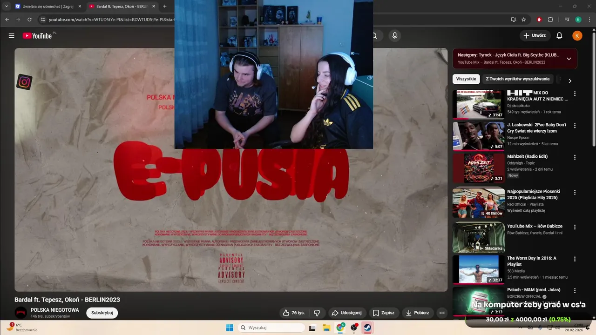Screen dimensions: 596x335
Task: Open a new browser tab
Action: coord(164,7)
